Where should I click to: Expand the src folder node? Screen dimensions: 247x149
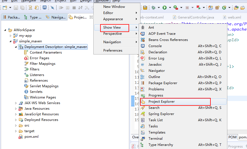16,126
